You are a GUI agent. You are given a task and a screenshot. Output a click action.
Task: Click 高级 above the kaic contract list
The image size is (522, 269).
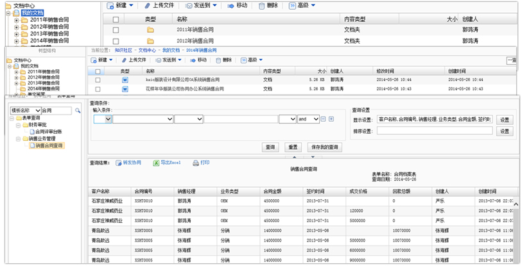click(x=252, y=60)
